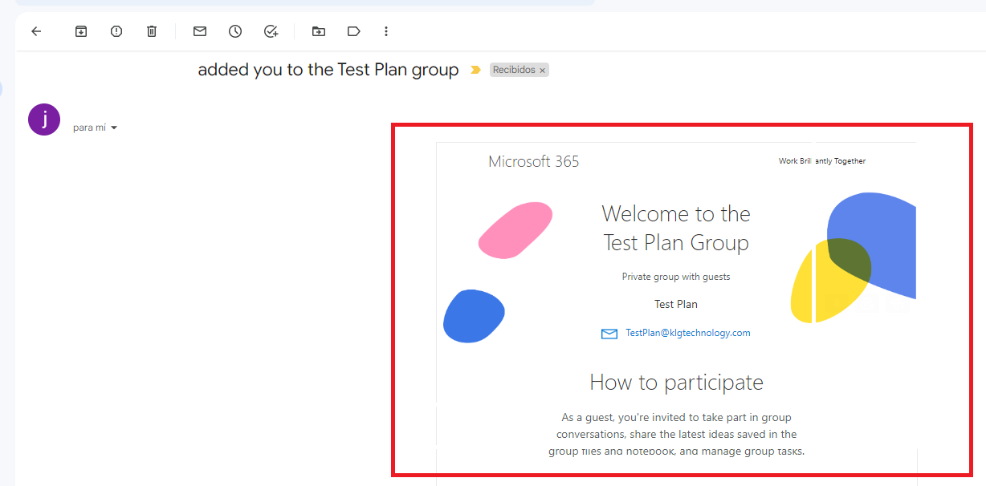
Task: Click the email subject line text
Action: 328,70
